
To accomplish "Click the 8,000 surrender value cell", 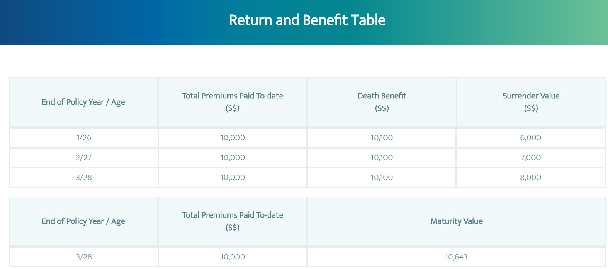I will click(x=531, y=178).
